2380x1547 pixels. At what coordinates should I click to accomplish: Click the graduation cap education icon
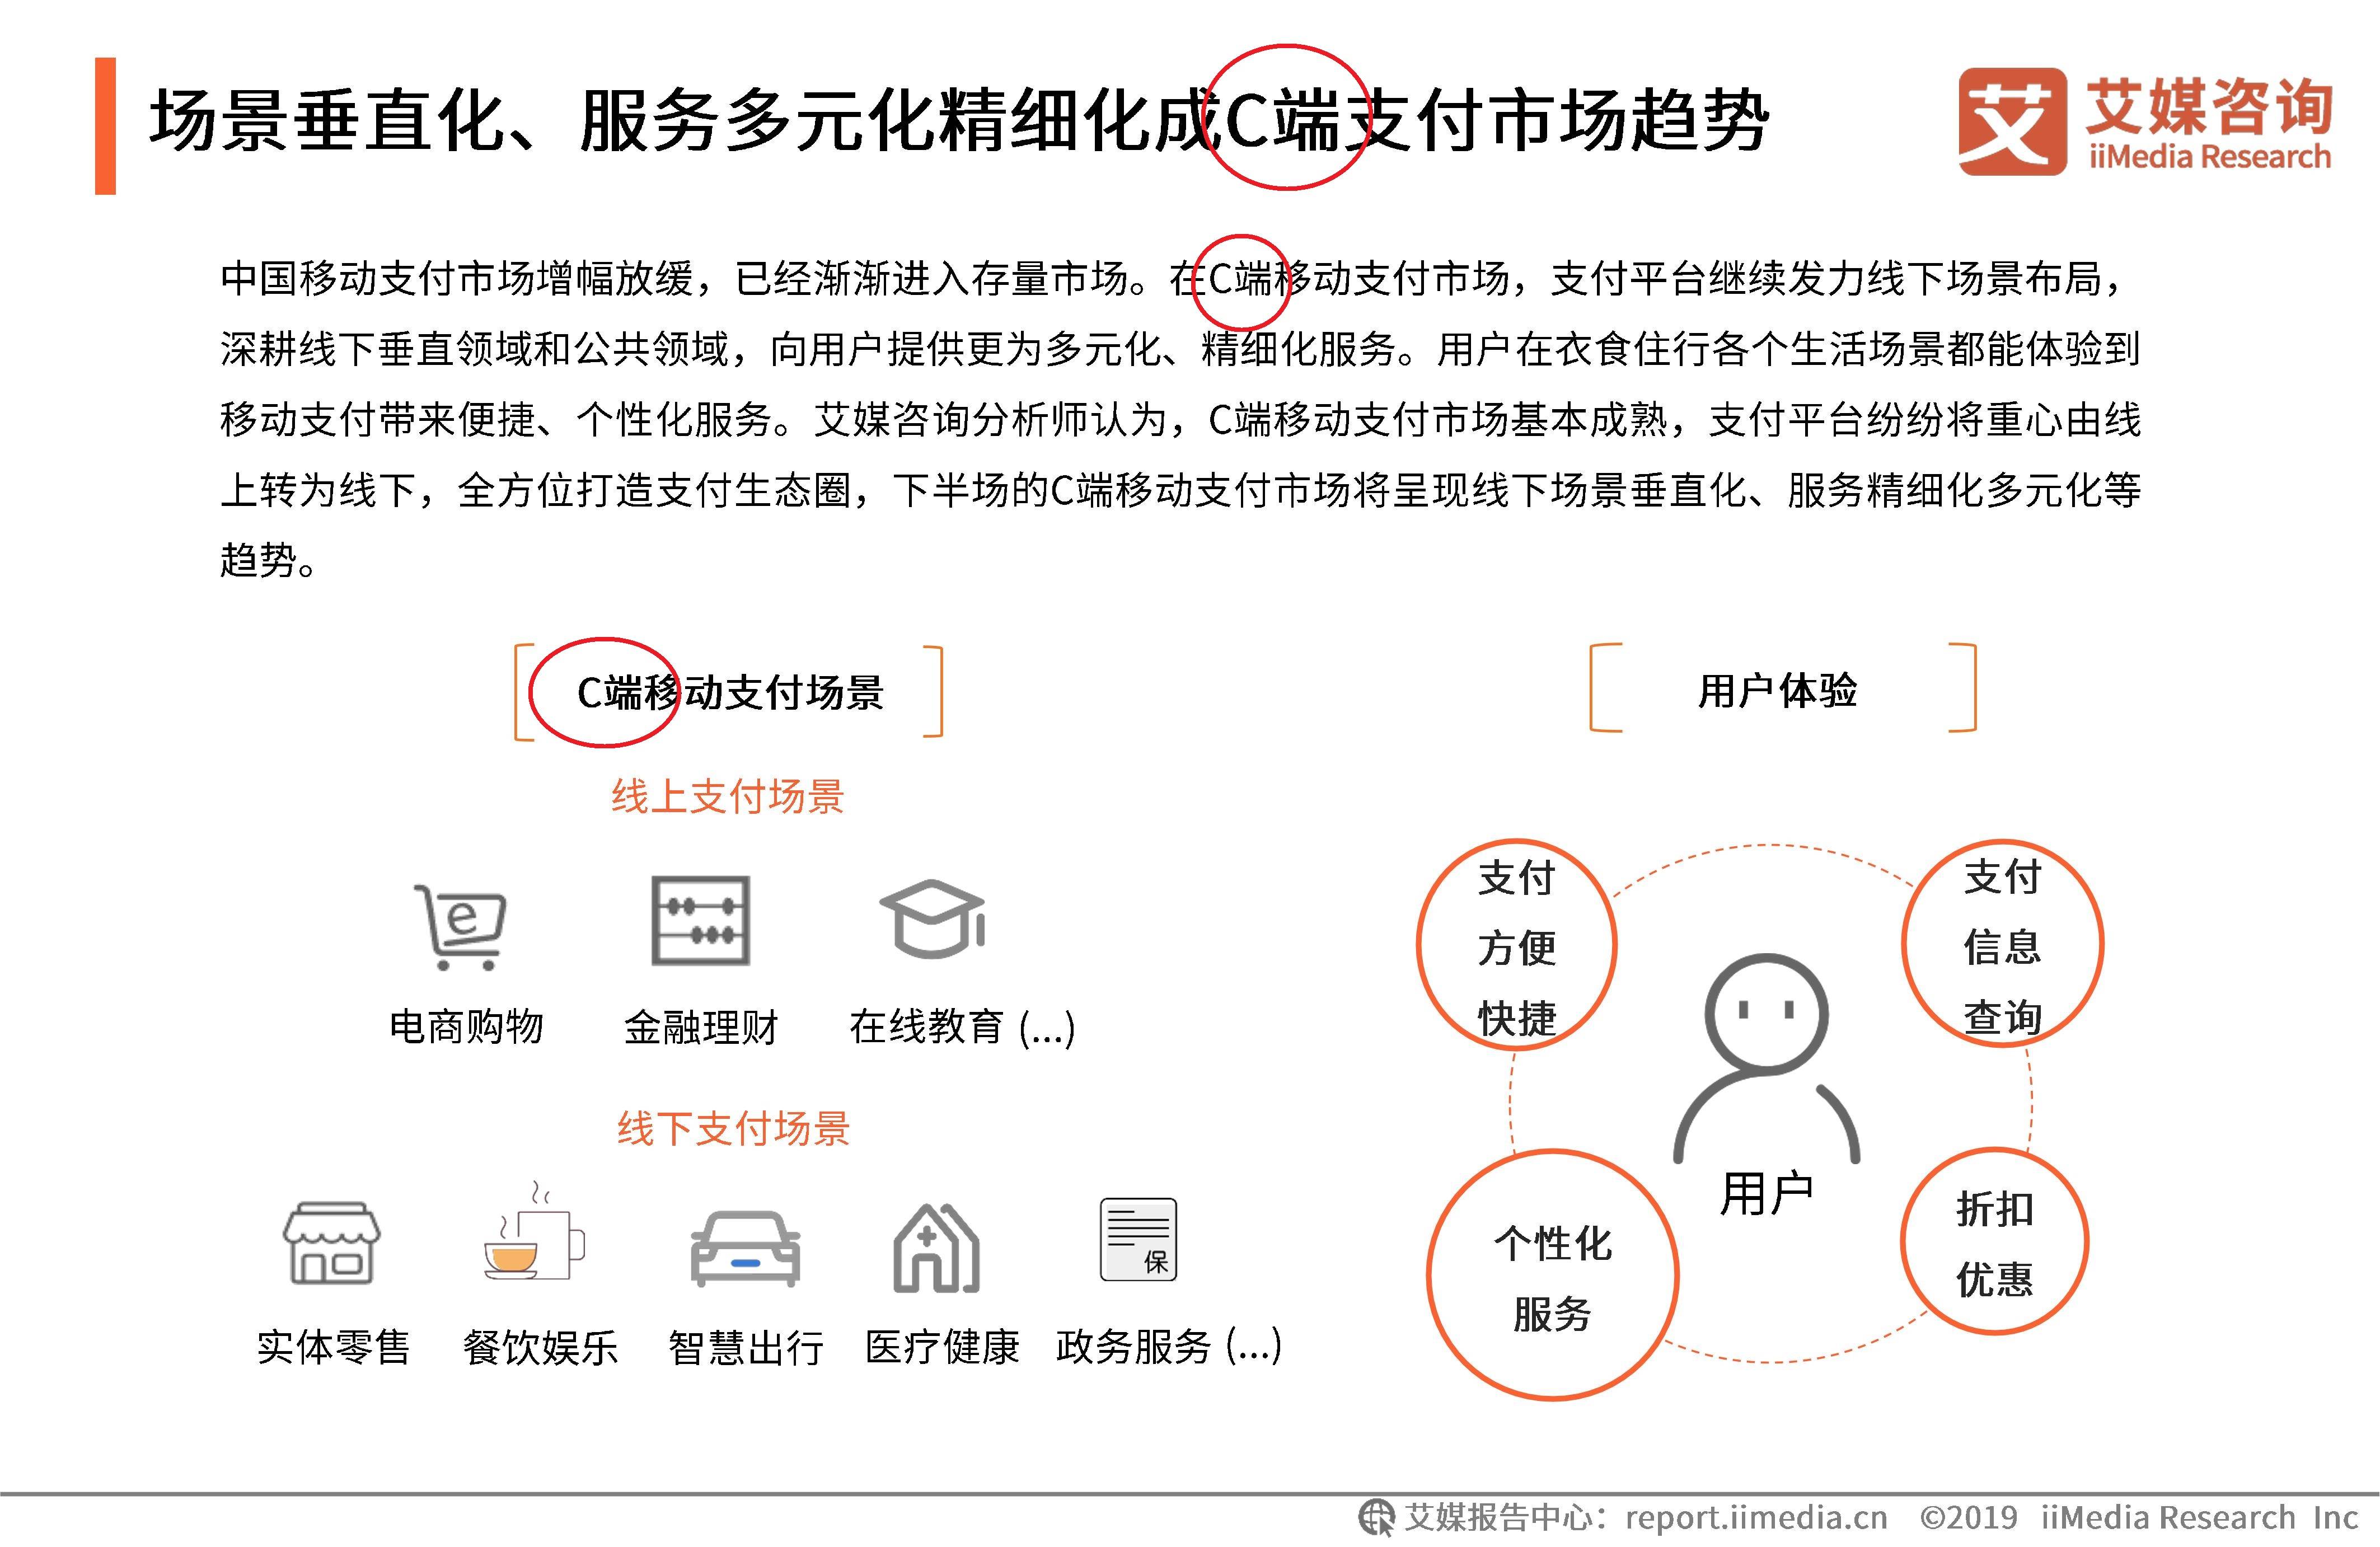[x=933, y=919]
